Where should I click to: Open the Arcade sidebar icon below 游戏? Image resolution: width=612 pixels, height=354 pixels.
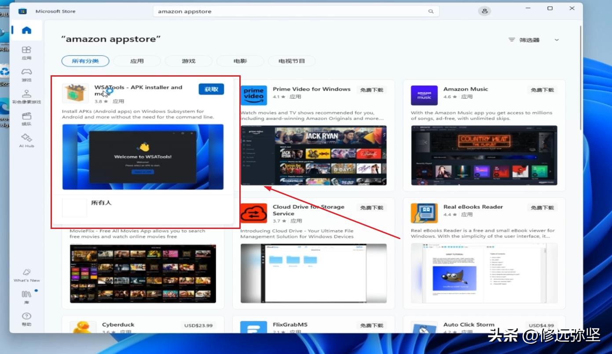pos(26,96)
